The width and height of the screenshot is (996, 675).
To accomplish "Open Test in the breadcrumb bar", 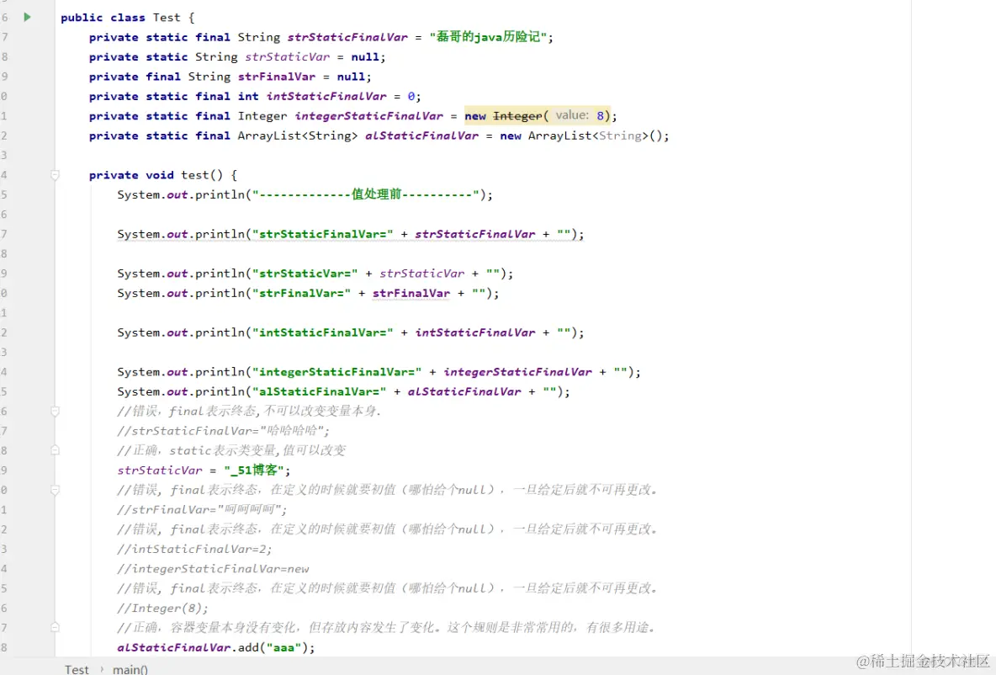I will [x=77, y=668].
